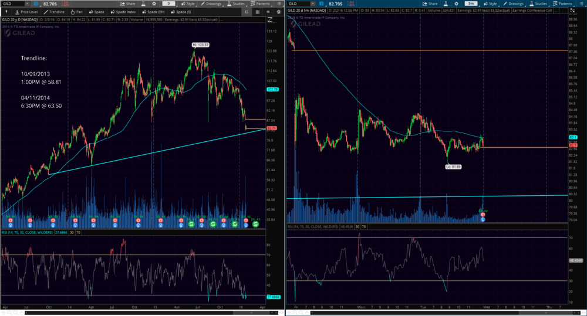Click zoom-in magnifier below daily chart
This screenshot has height=316, width=587.
9,312
